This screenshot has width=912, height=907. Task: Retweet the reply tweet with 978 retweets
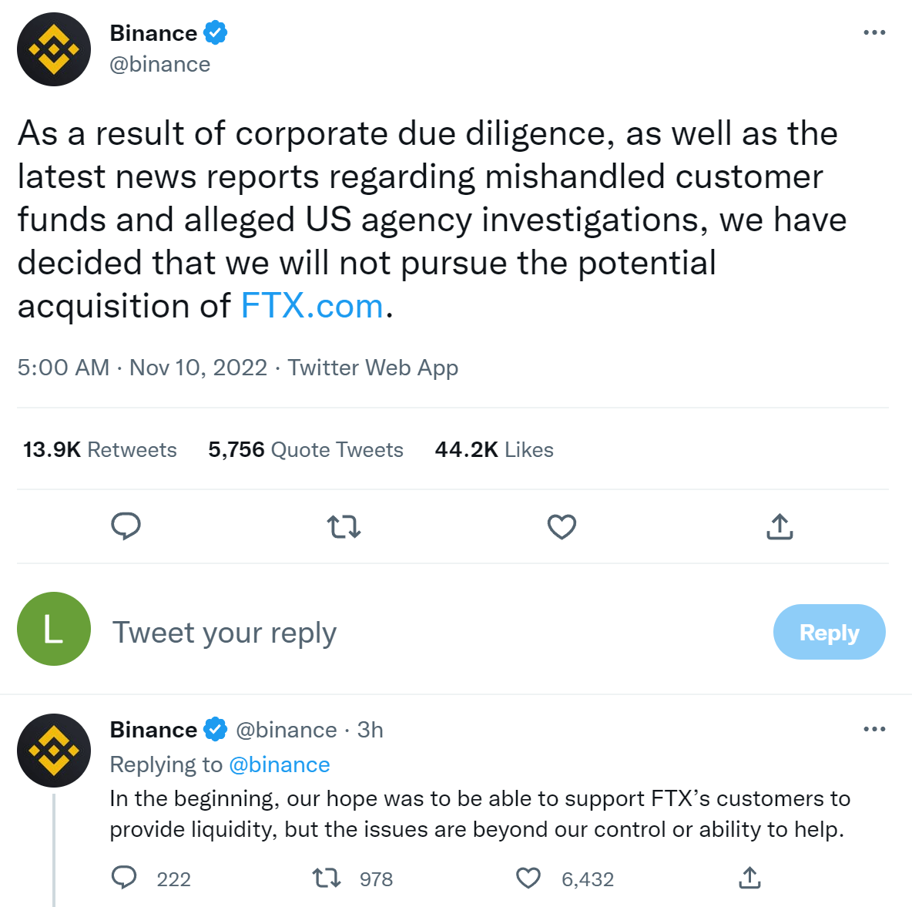[327, 878]
